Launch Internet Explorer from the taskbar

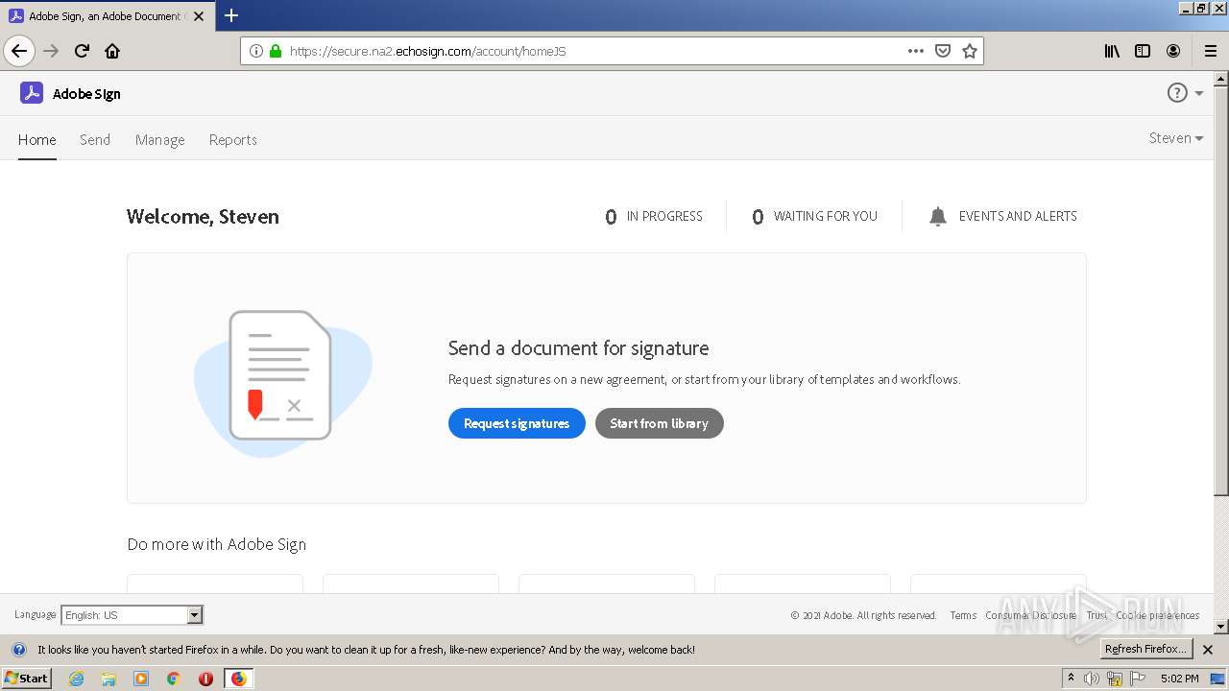76,679
